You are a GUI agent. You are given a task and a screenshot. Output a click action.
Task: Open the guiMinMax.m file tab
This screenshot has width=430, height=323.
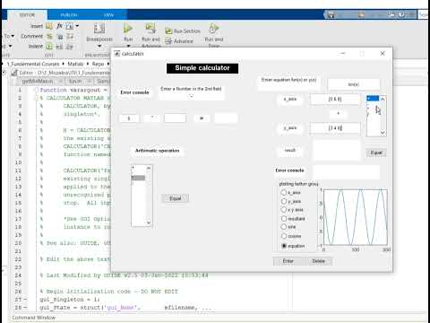(x=38, y=81)
